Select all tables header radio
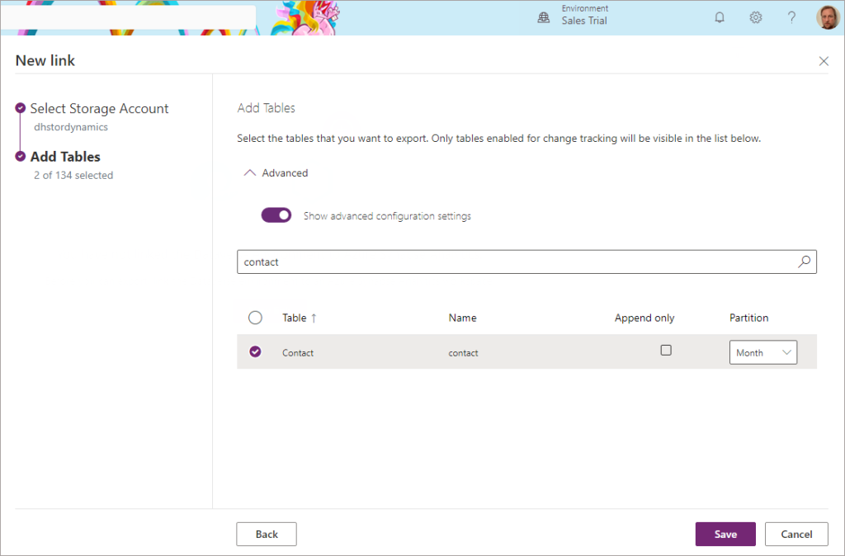The image size is (845, 556). click(x=256, y=318)
